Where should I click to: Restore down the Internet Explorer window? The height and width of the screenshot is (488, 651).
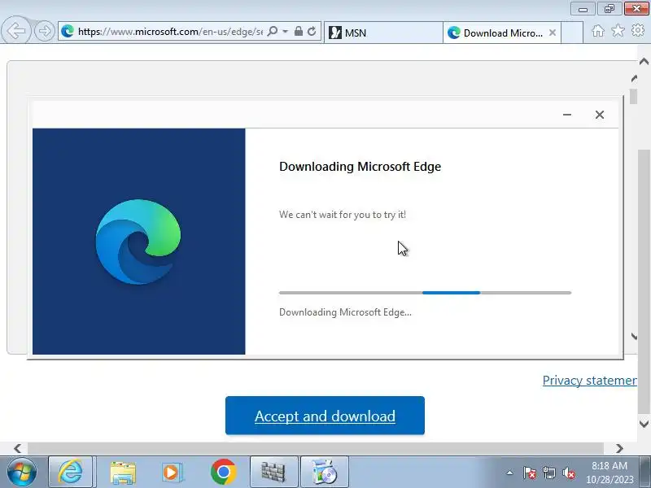pyautogui.click(x=609, y=8)
